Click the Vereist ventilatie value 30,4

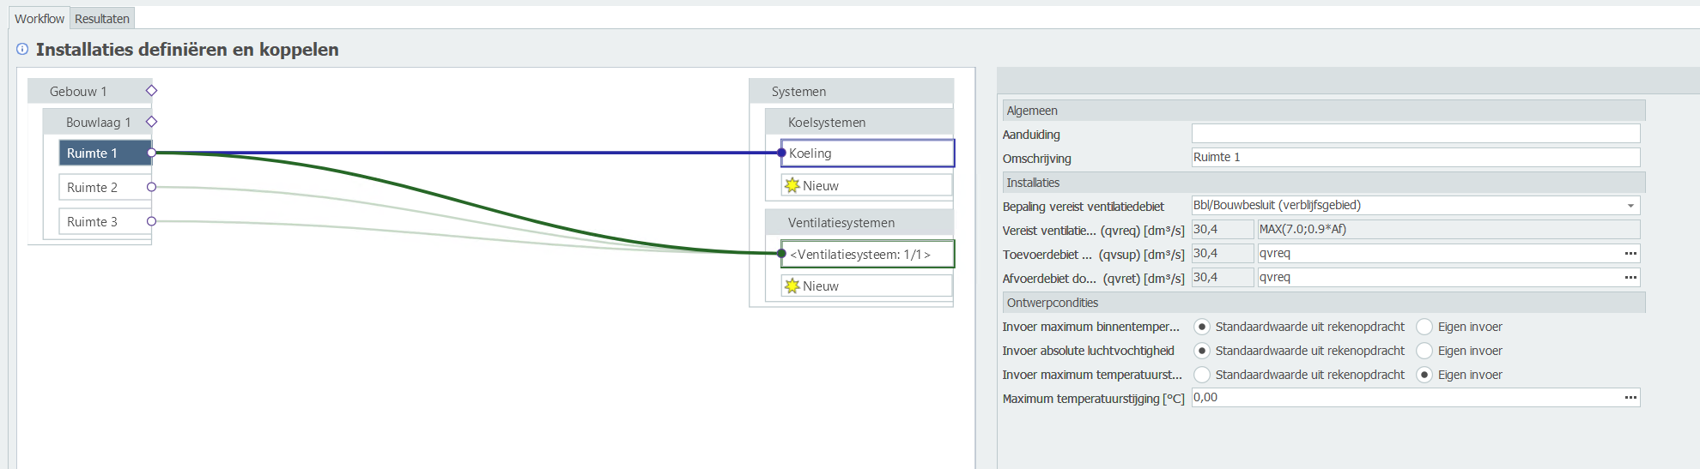tap(1223, 229)
